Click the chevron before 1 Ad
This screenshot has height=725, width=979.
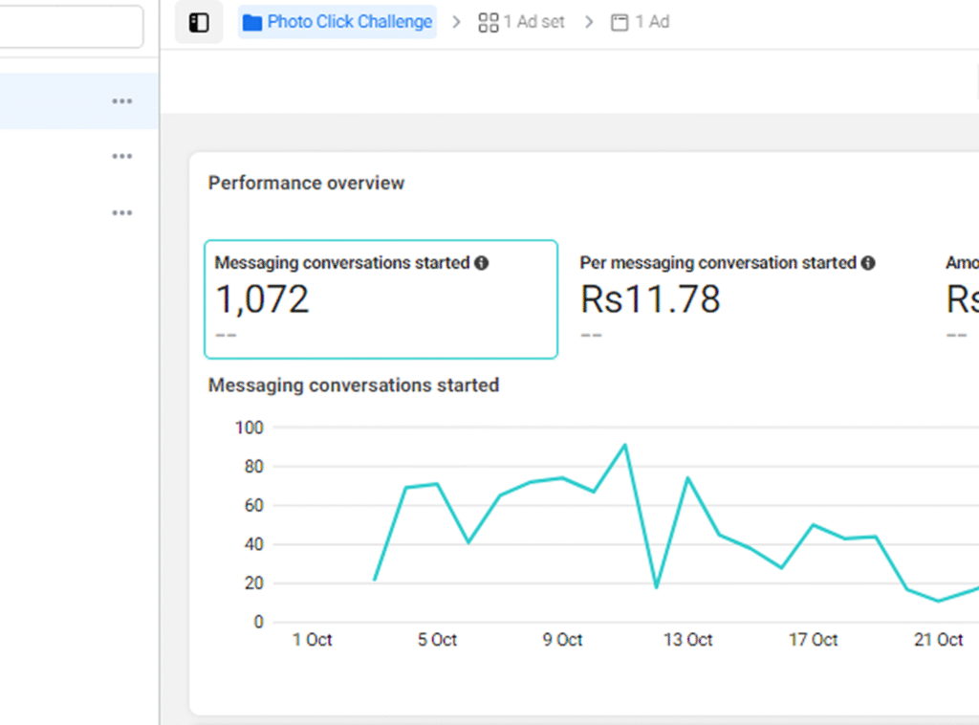[589, 22]
